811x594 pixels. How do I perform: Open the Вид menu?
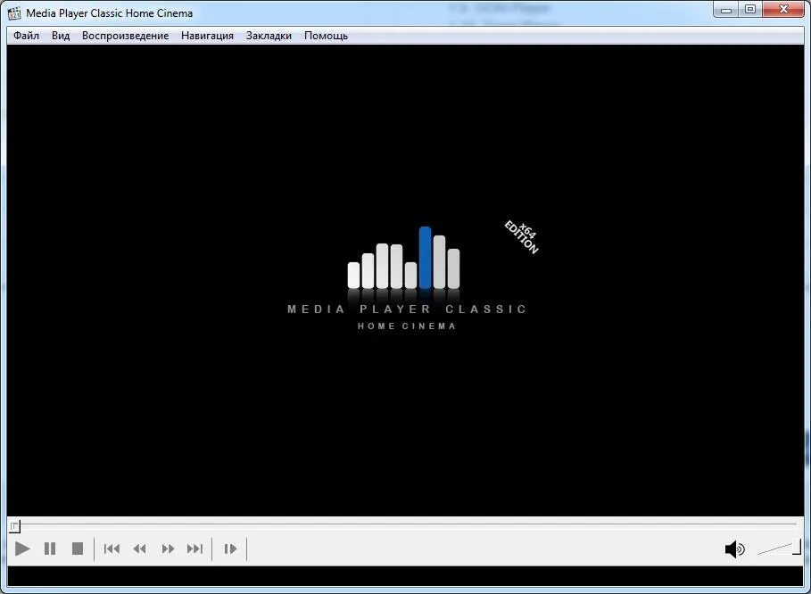61,36
